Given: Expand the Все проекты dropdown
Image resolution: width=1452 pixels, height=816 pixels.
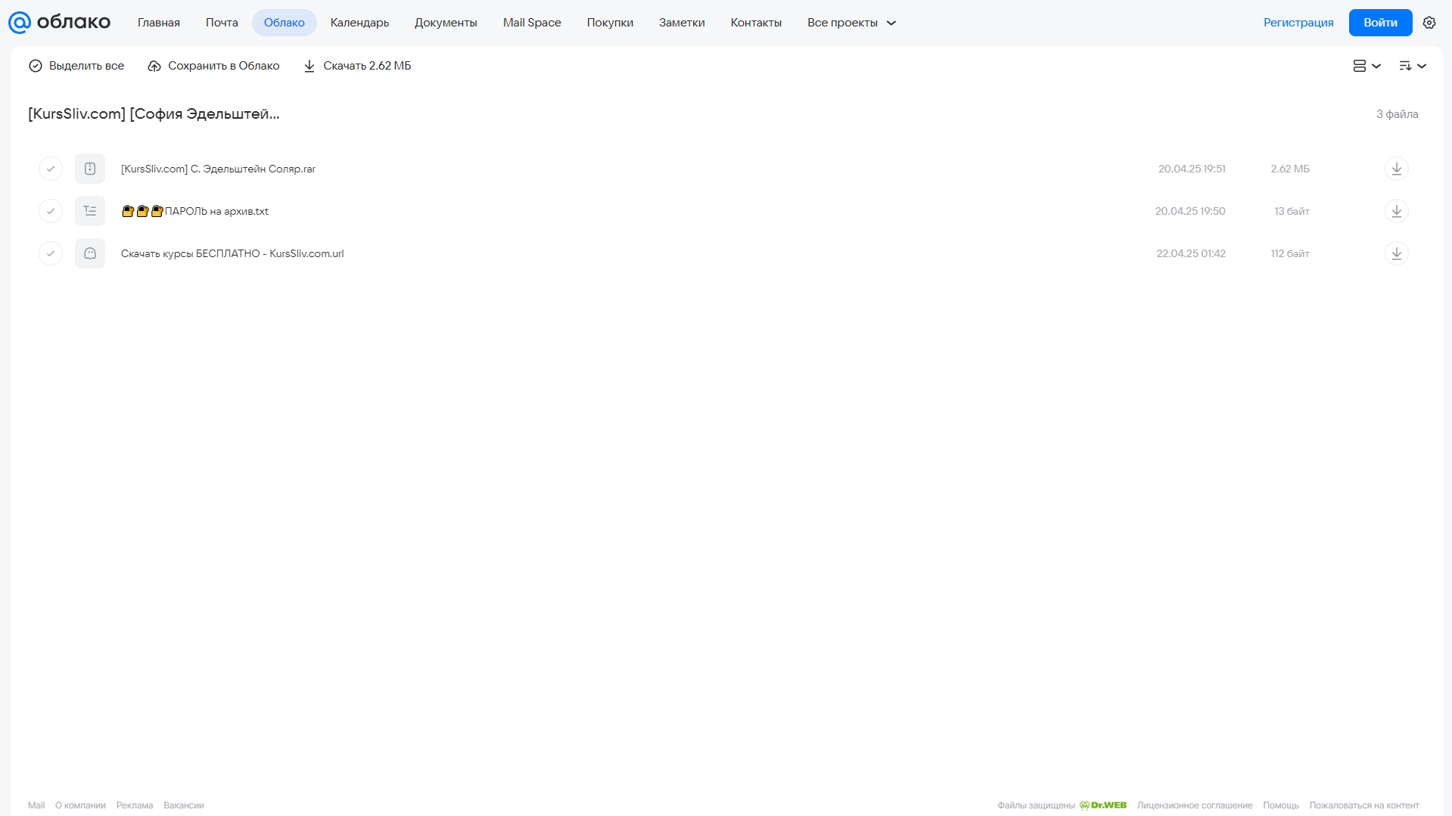Looking at the screenshot, I should (x=851, y=23).
